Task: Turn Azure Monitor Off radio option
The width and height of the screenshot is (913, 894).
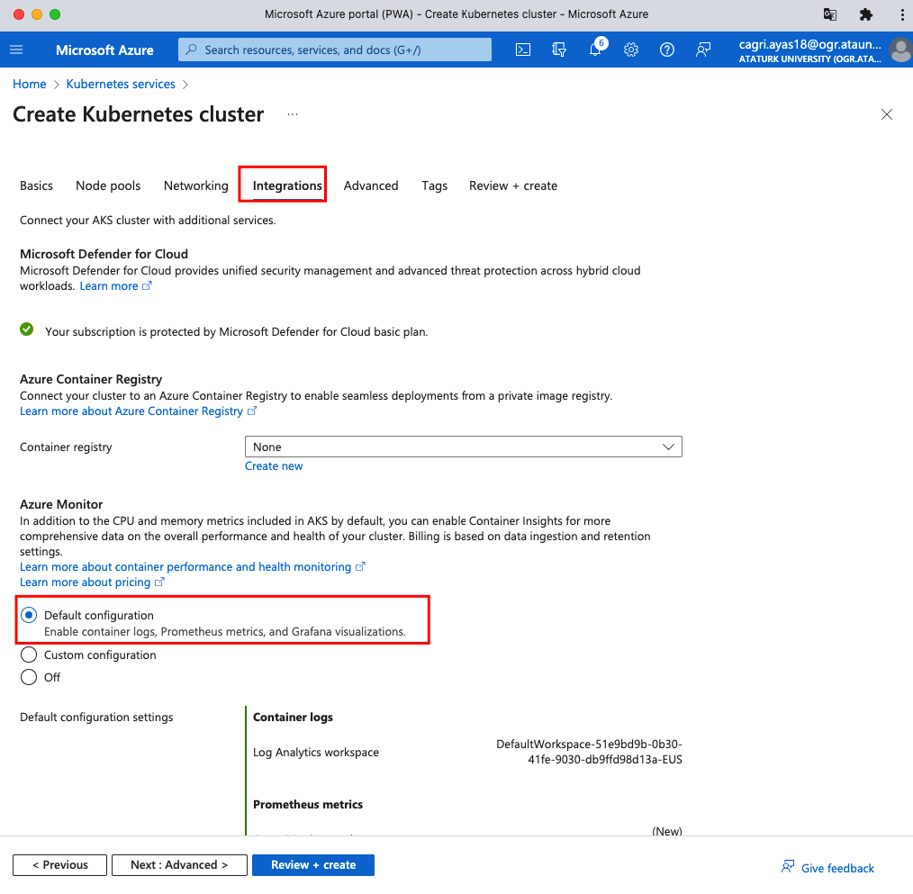Action: click(29, 677)
